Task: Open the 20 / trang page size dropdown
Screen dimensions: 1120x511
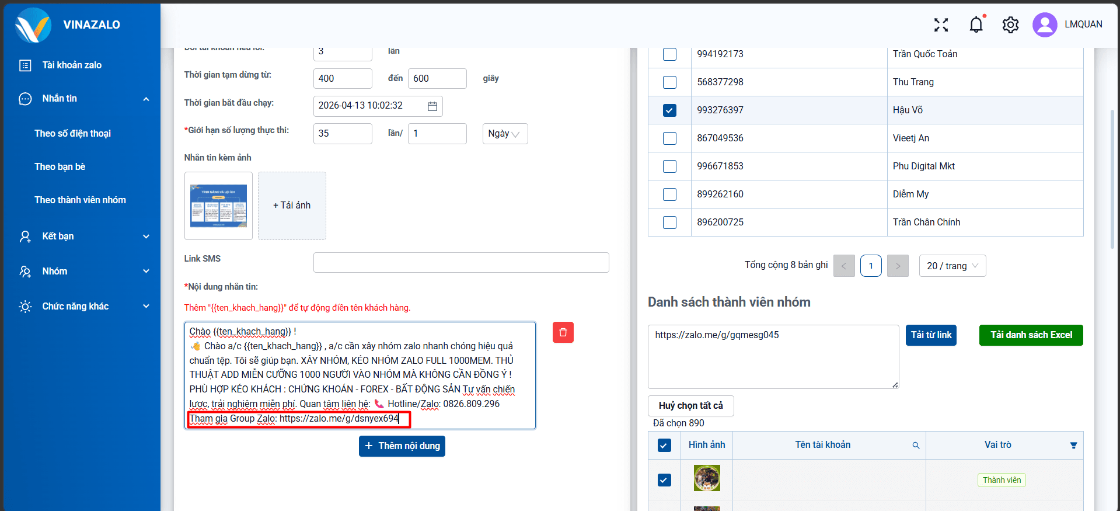Action: (x=952, y=266)
